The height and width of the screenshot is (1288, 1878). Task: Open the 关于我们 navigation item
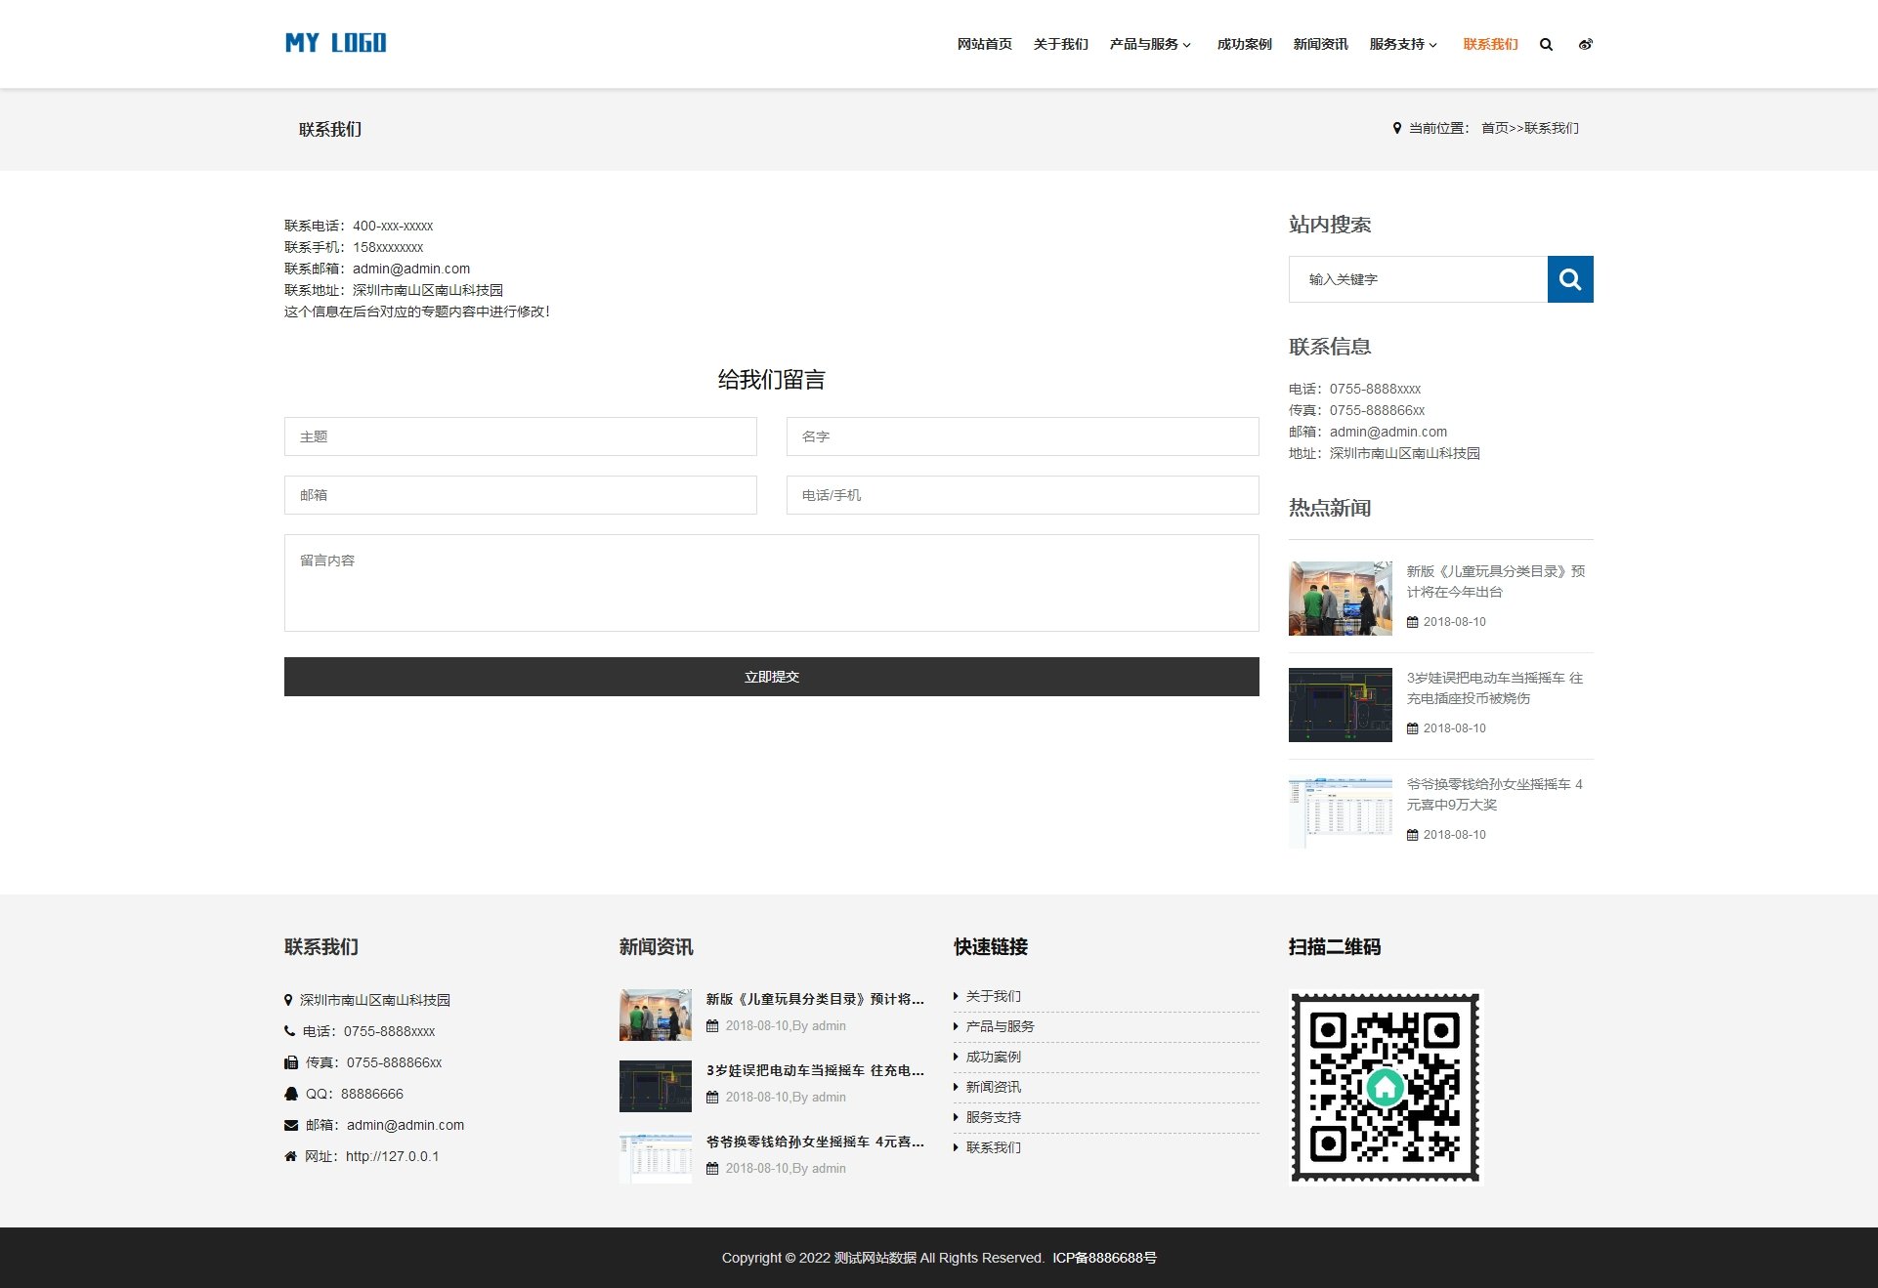(1060, 44)
